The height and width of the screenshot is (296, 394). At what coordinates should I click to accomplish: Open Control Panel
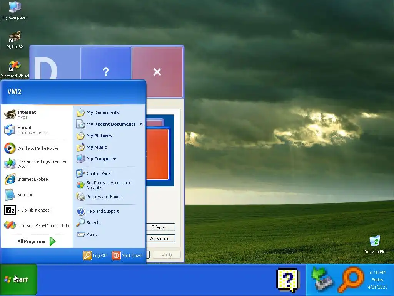point(110,173)
